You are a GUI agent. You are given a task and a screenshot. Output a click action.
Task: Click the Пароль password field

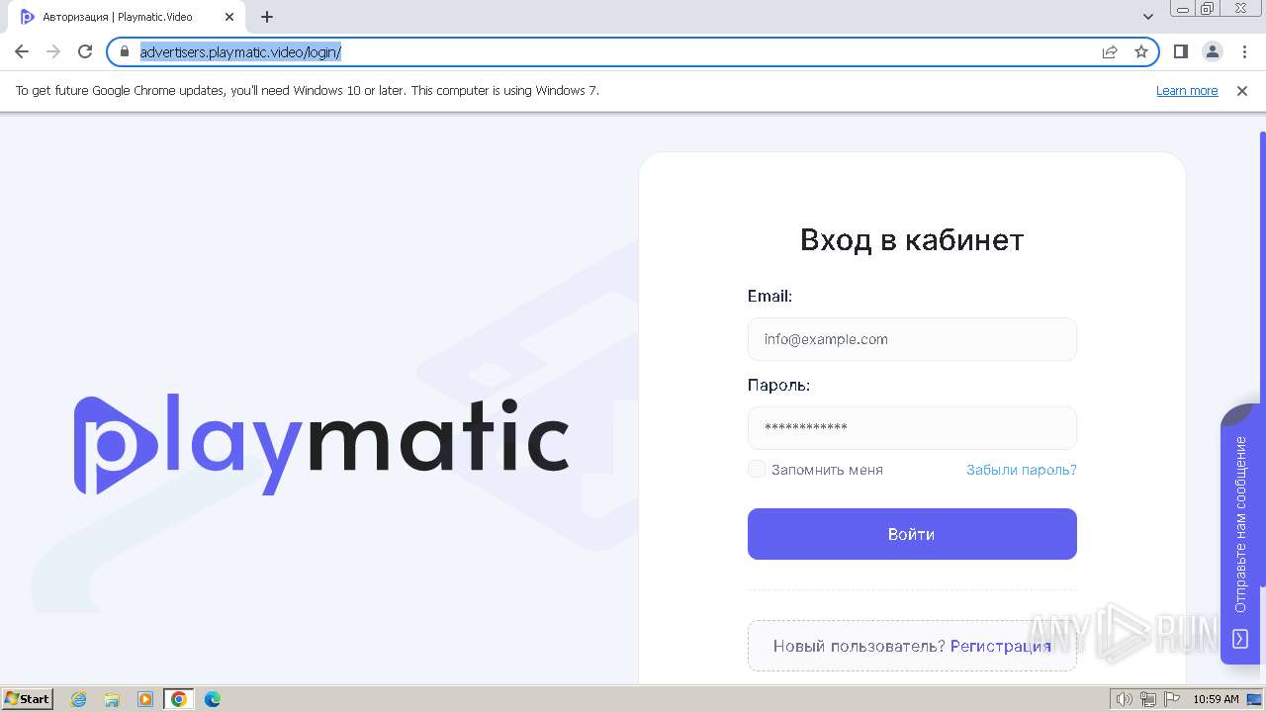912,428
